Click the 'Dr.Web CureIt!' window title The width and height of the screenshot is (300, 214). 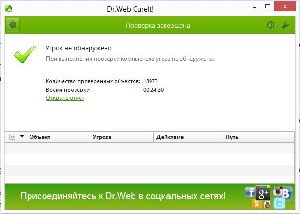(x=131, y=9)
